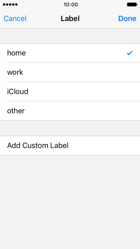Screen dimensions: 140x249
Task: Click the word home in the list
Action: (16, 53)
